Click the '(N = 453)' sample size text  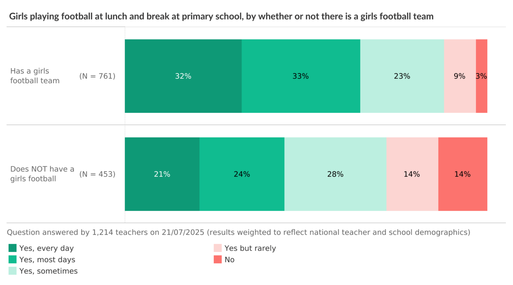[x=97, y=174]
